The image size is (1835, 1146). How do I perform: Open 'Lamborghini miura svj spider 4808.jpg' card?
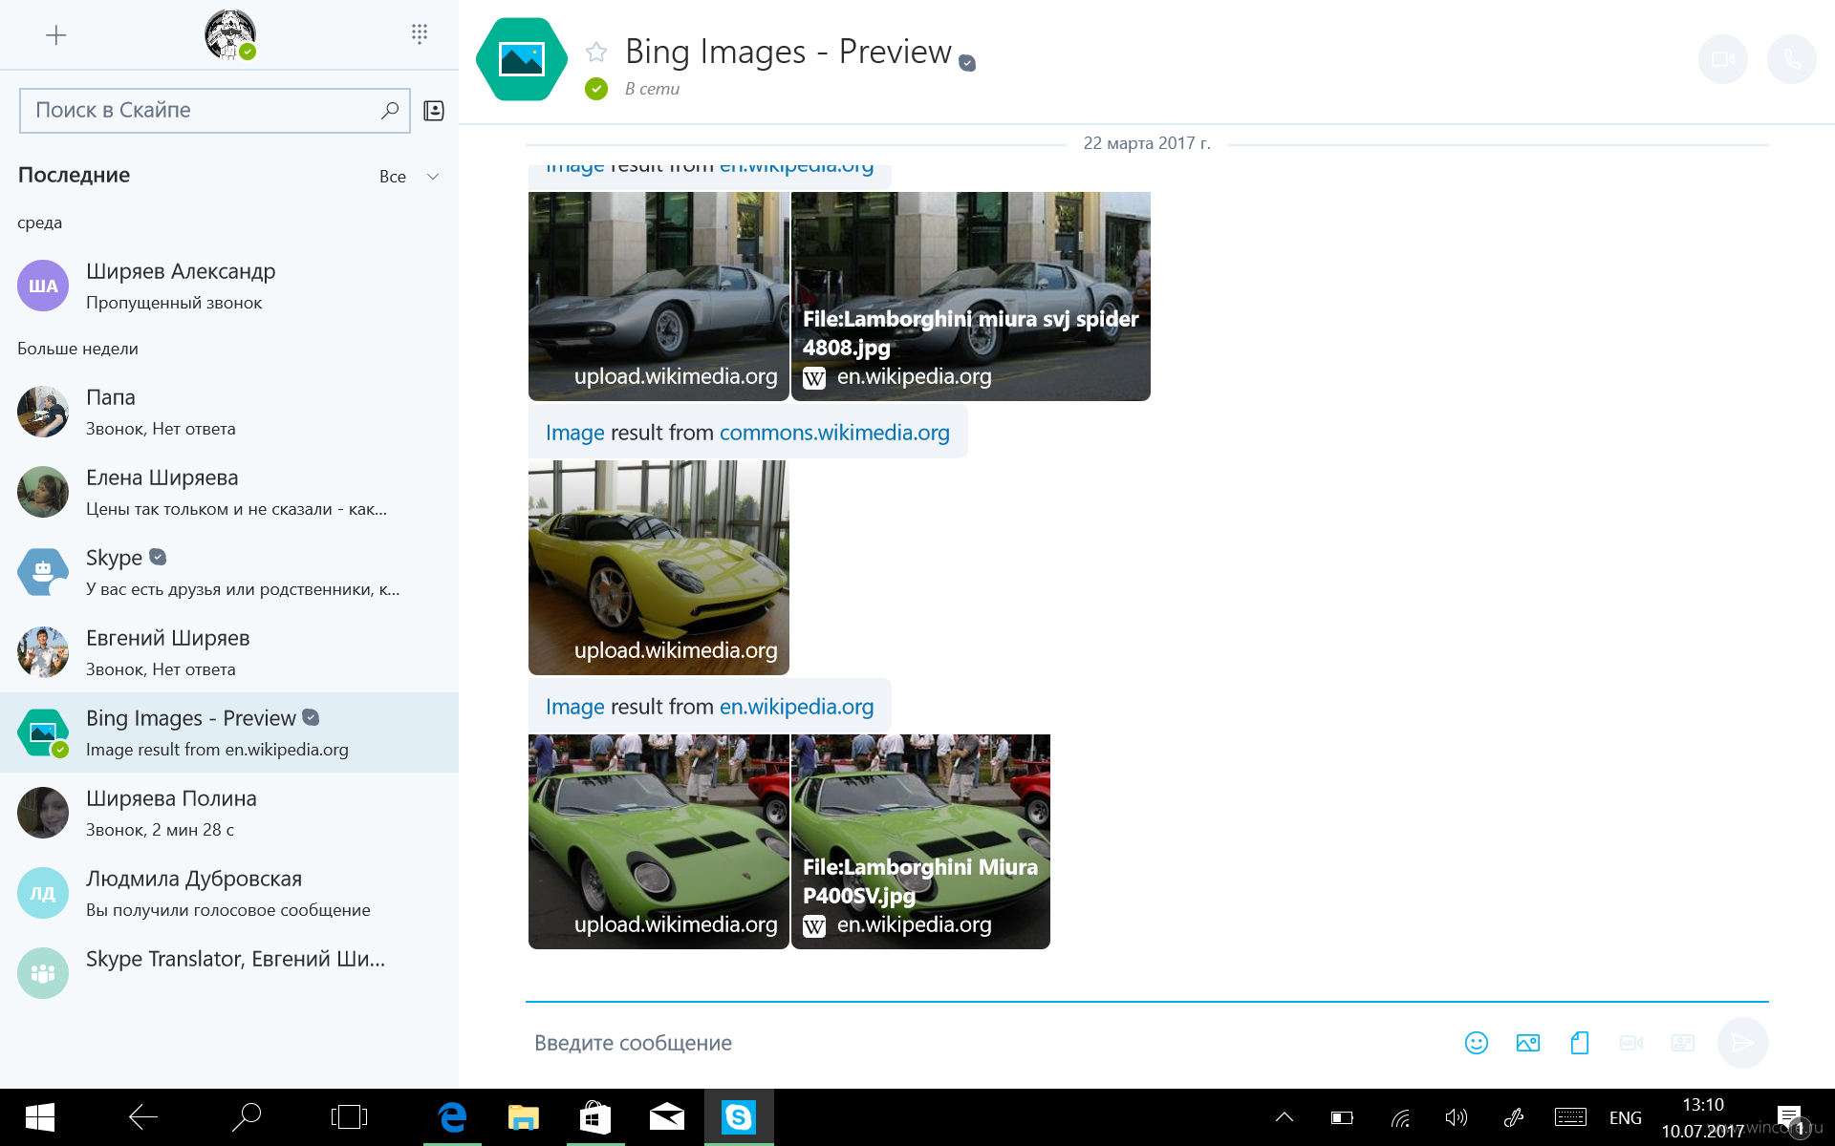(x=971, y=296)
